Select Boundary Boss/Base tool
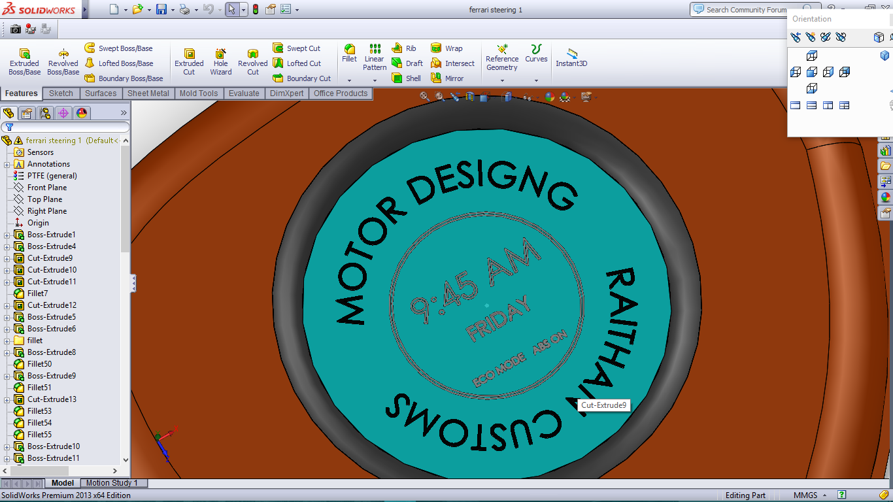 (x=124, y=78)
